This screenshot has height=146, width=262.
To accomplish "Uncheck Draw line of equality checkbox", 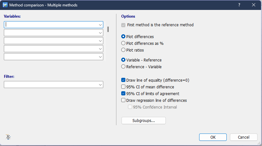I will [x=123, y=80].
